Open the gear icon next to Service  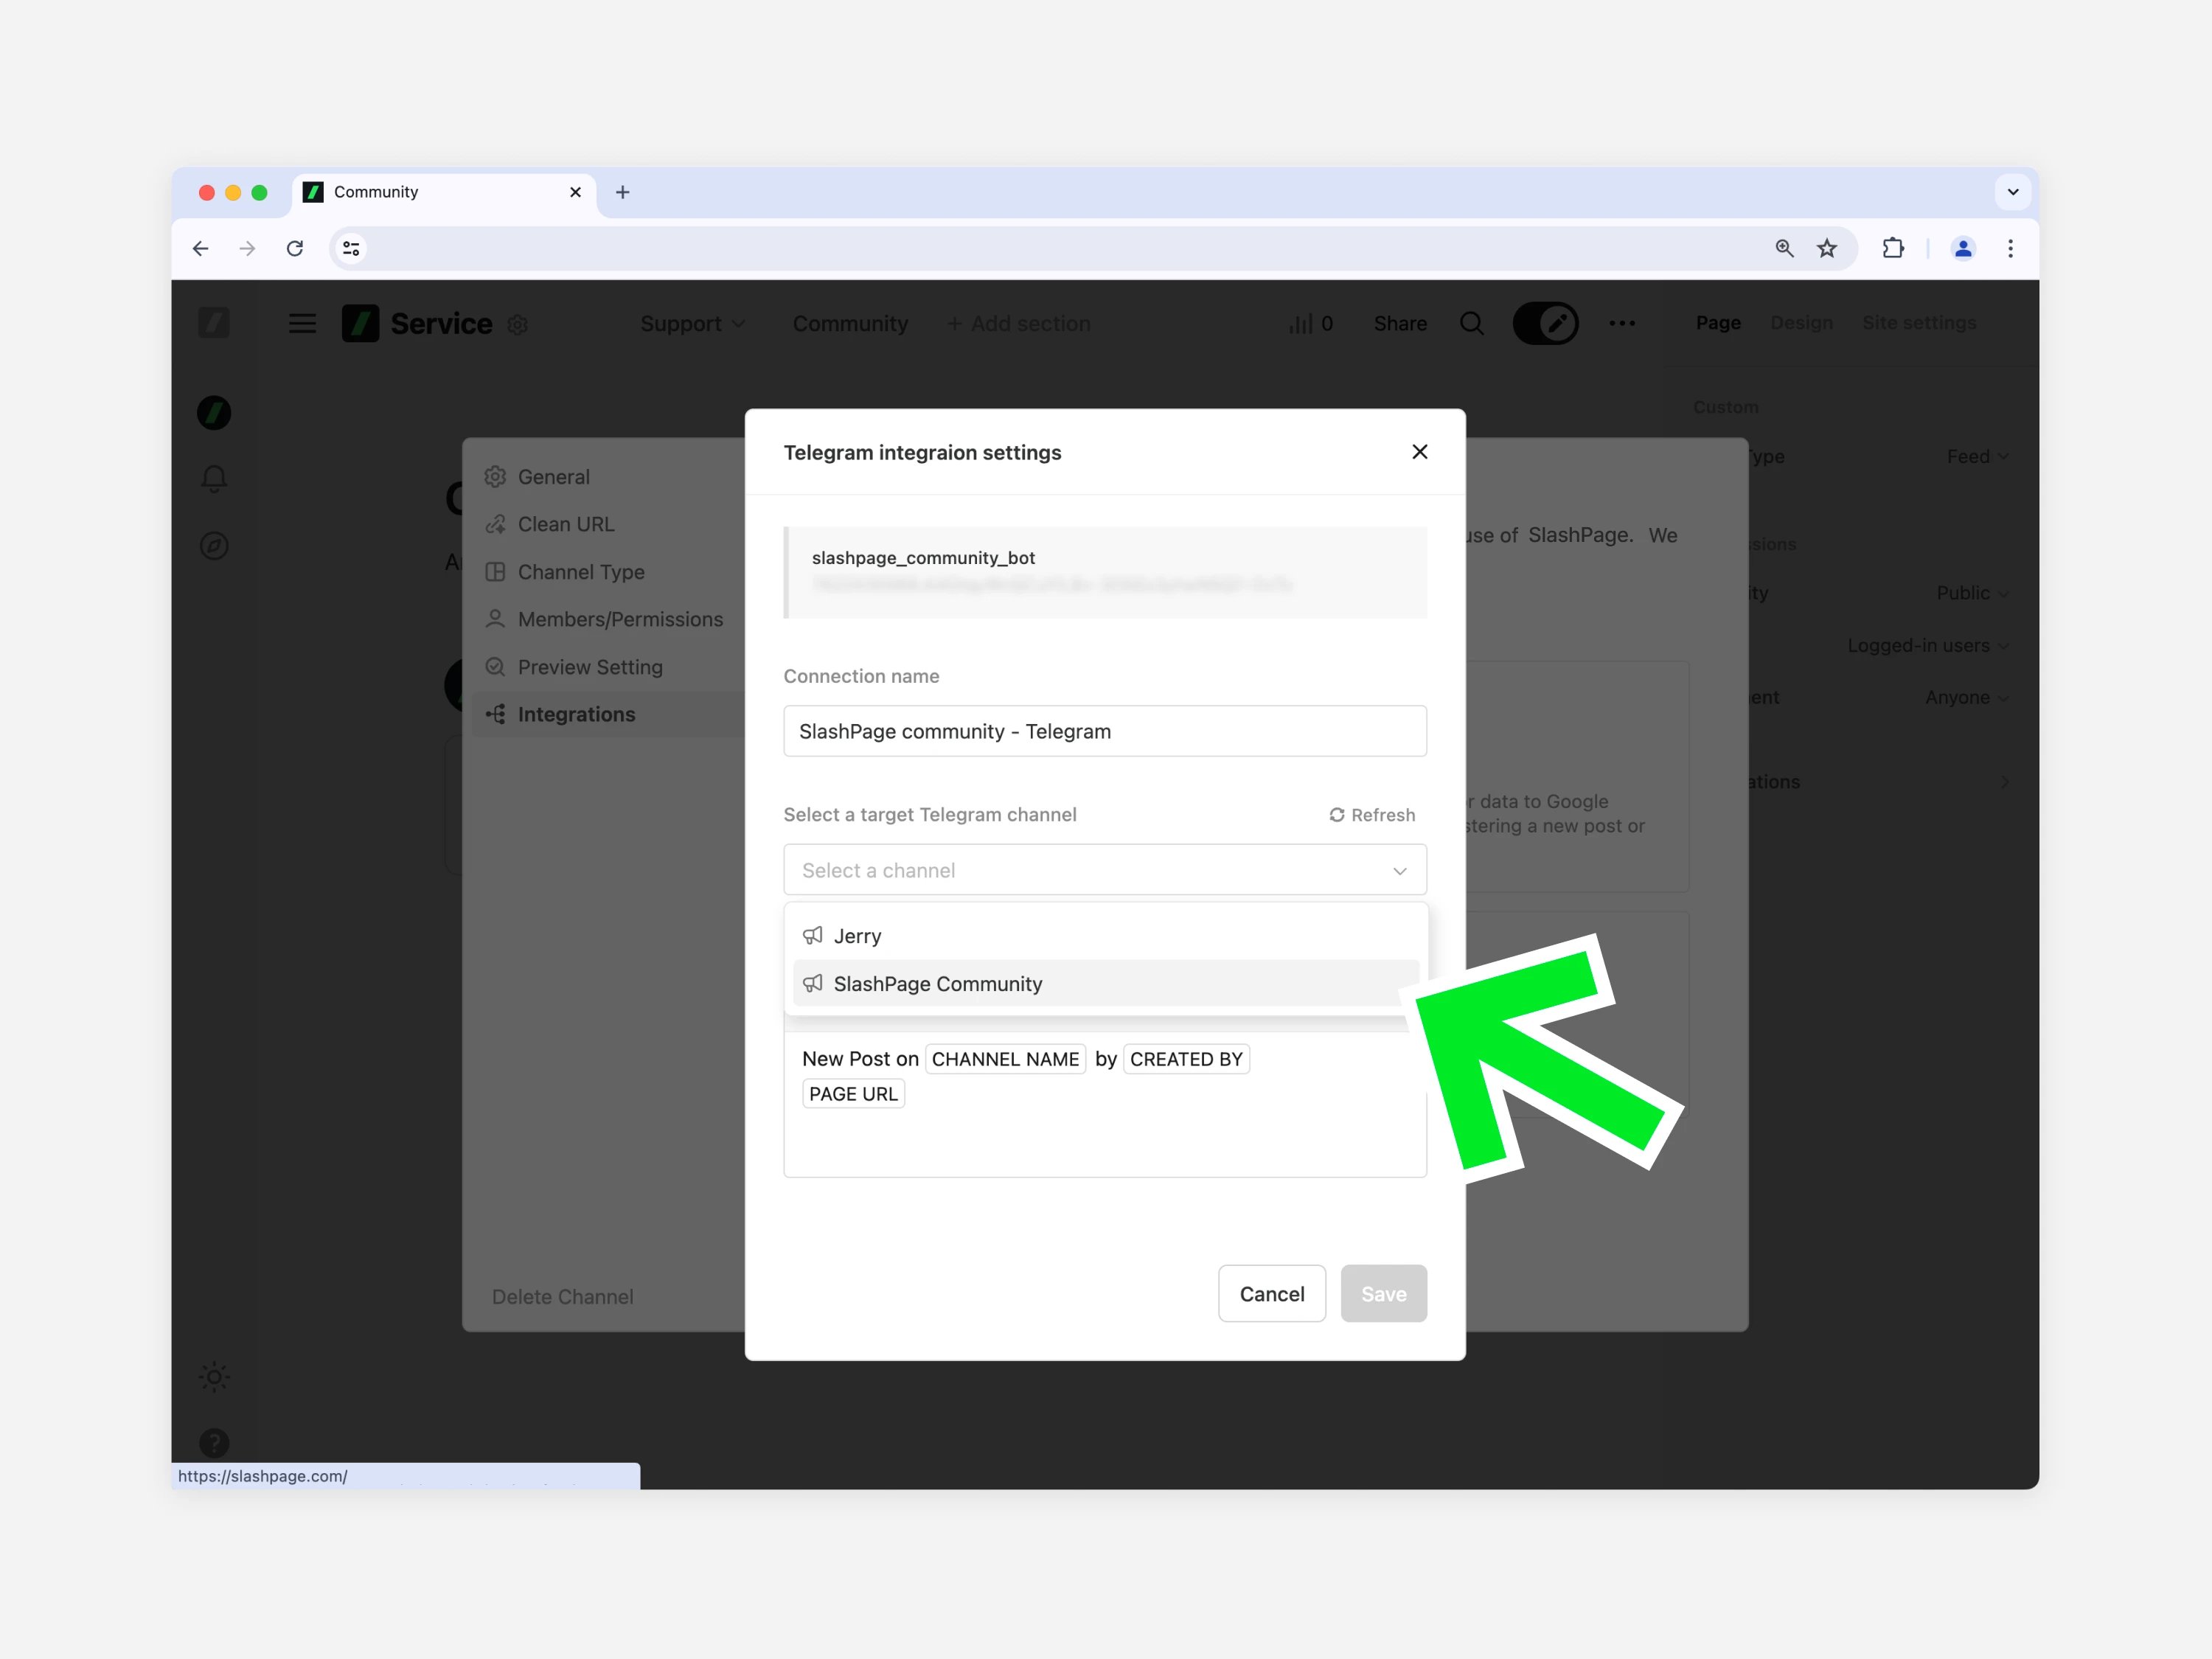pos(517,324)
